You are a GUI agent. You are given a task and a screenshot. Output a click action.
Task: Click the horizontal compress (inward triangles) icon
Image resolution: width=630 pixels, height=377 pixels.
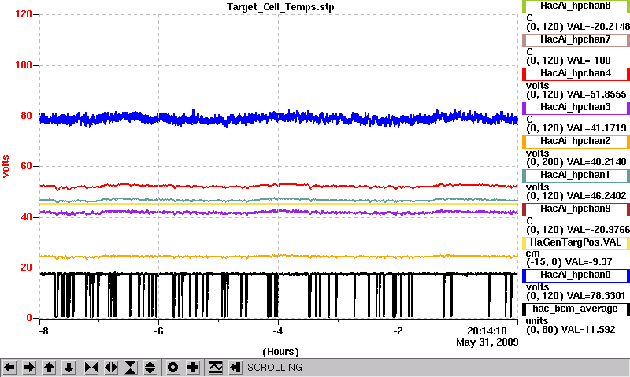point(91,368)
